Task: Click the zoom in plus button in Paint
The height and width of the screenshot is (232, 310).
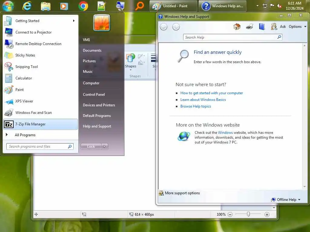Action: (x=267, y=214)
